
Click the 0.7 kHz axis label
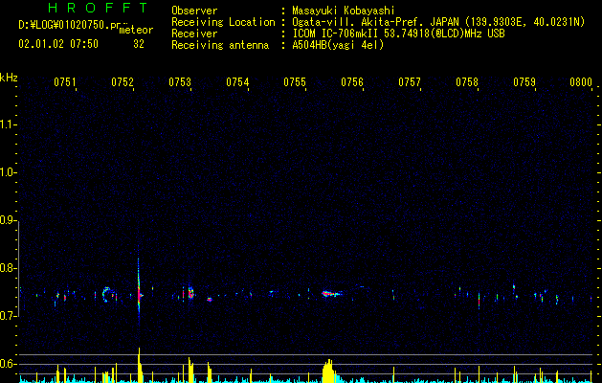coord(8,316)
